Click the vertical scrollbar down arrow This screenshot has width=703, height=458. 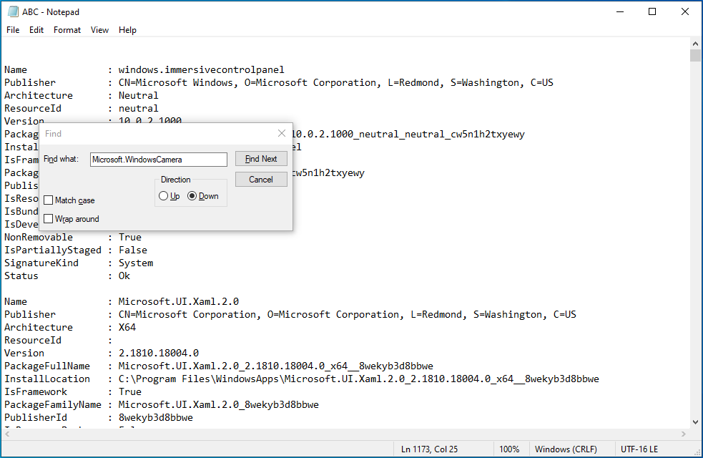[x=695, y=422]
